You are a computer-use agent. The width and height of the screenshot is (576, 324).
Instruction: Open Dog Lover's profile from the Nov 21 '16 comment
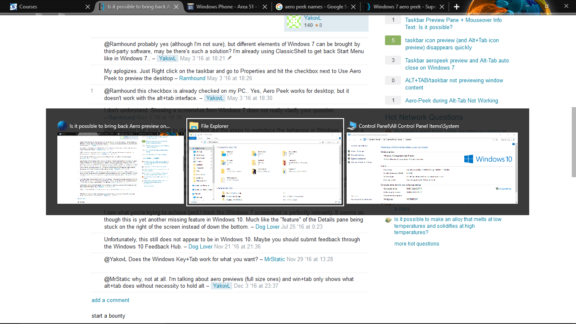point(200,246)
